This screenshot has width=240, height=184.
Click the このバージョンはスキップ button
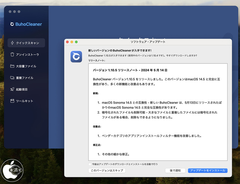107,171
